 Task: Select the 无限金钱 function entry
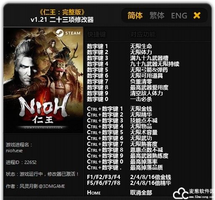[x=141, y=109]
